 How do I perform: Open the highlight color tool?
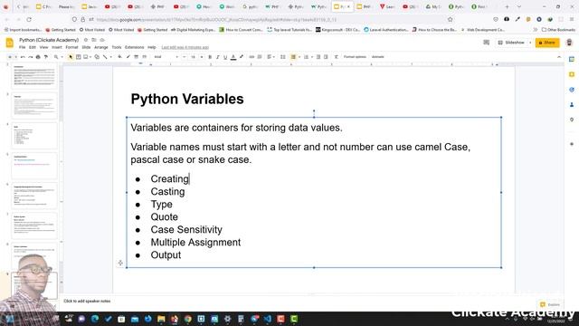click(x=242, y=57)
